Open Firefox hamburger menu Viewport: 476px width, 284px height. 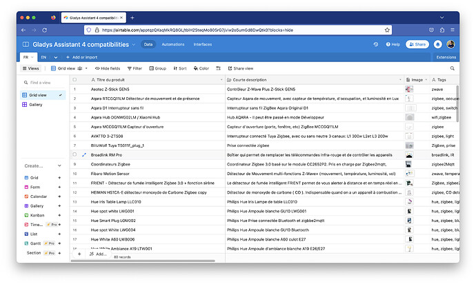(x=453, y=30)
